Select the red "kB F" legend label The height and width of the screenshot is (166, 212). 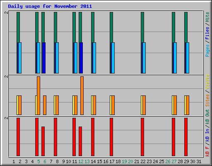tap(207, 151)
